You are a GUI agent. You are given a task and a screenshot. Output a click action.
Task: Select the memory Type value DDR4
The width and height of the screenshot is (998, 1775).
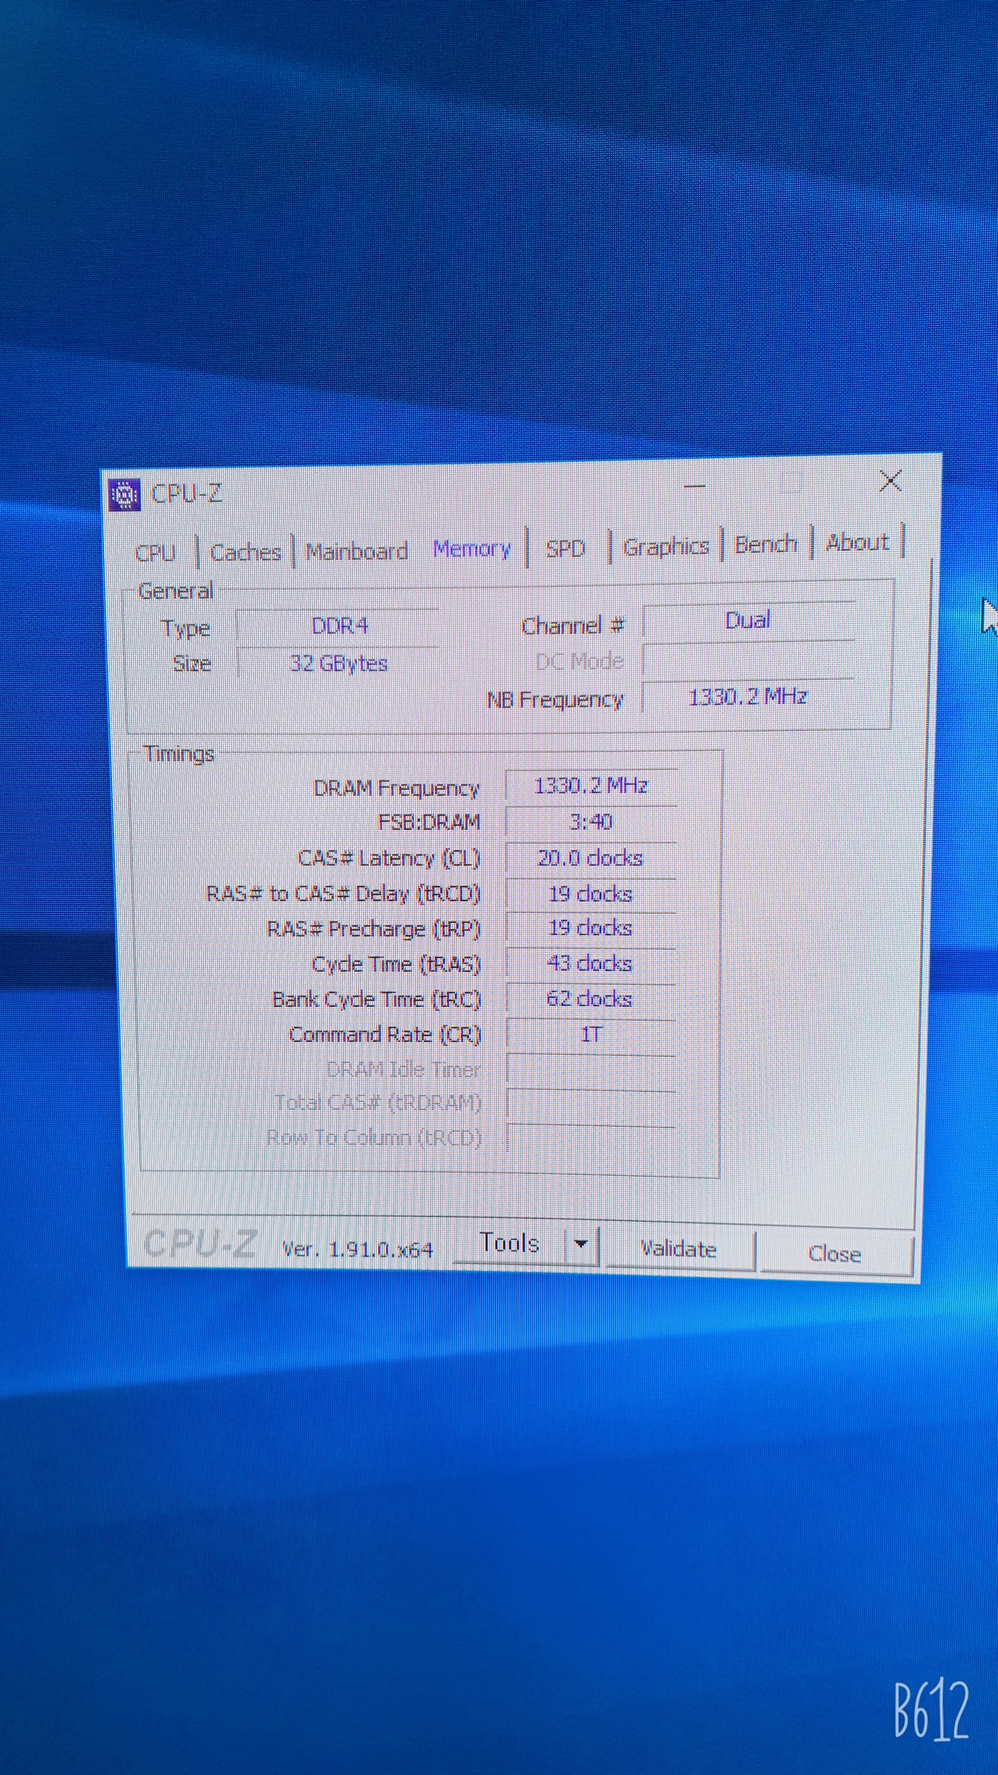tap(338, 627)
